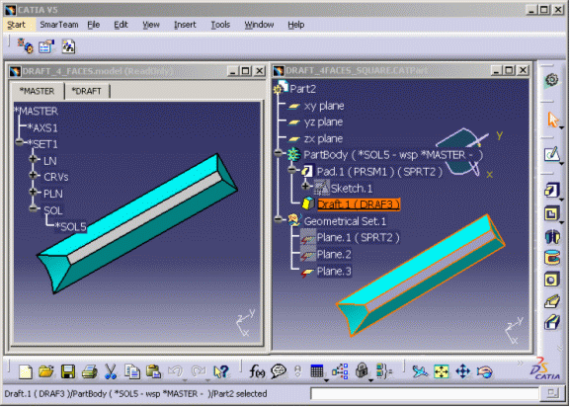Select Plane.1 ( SPRT2 ) tree item
The image size is (570, 407).
[358, 238]
